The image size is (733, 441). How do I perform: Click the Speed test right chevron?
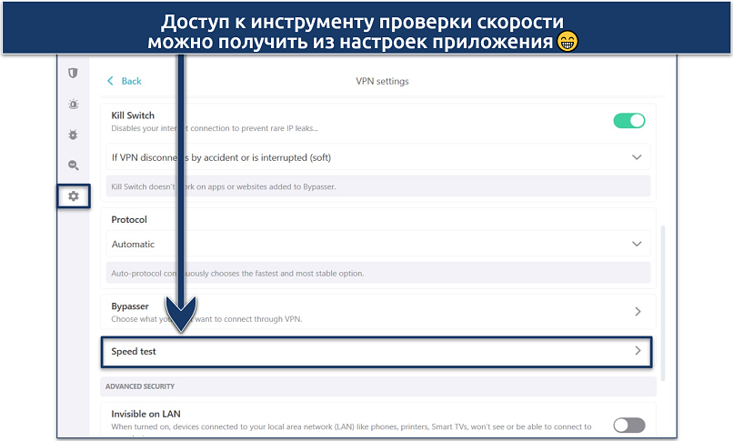pyautogui.click(x=638, y=351)
